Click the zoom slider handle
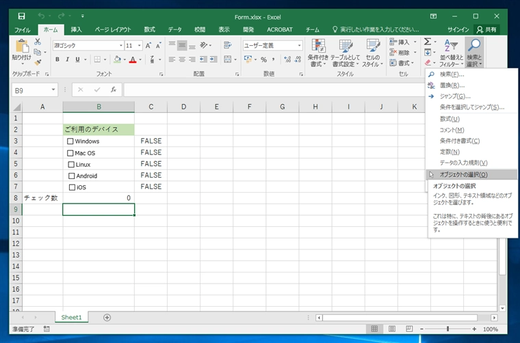 [447, 329]
